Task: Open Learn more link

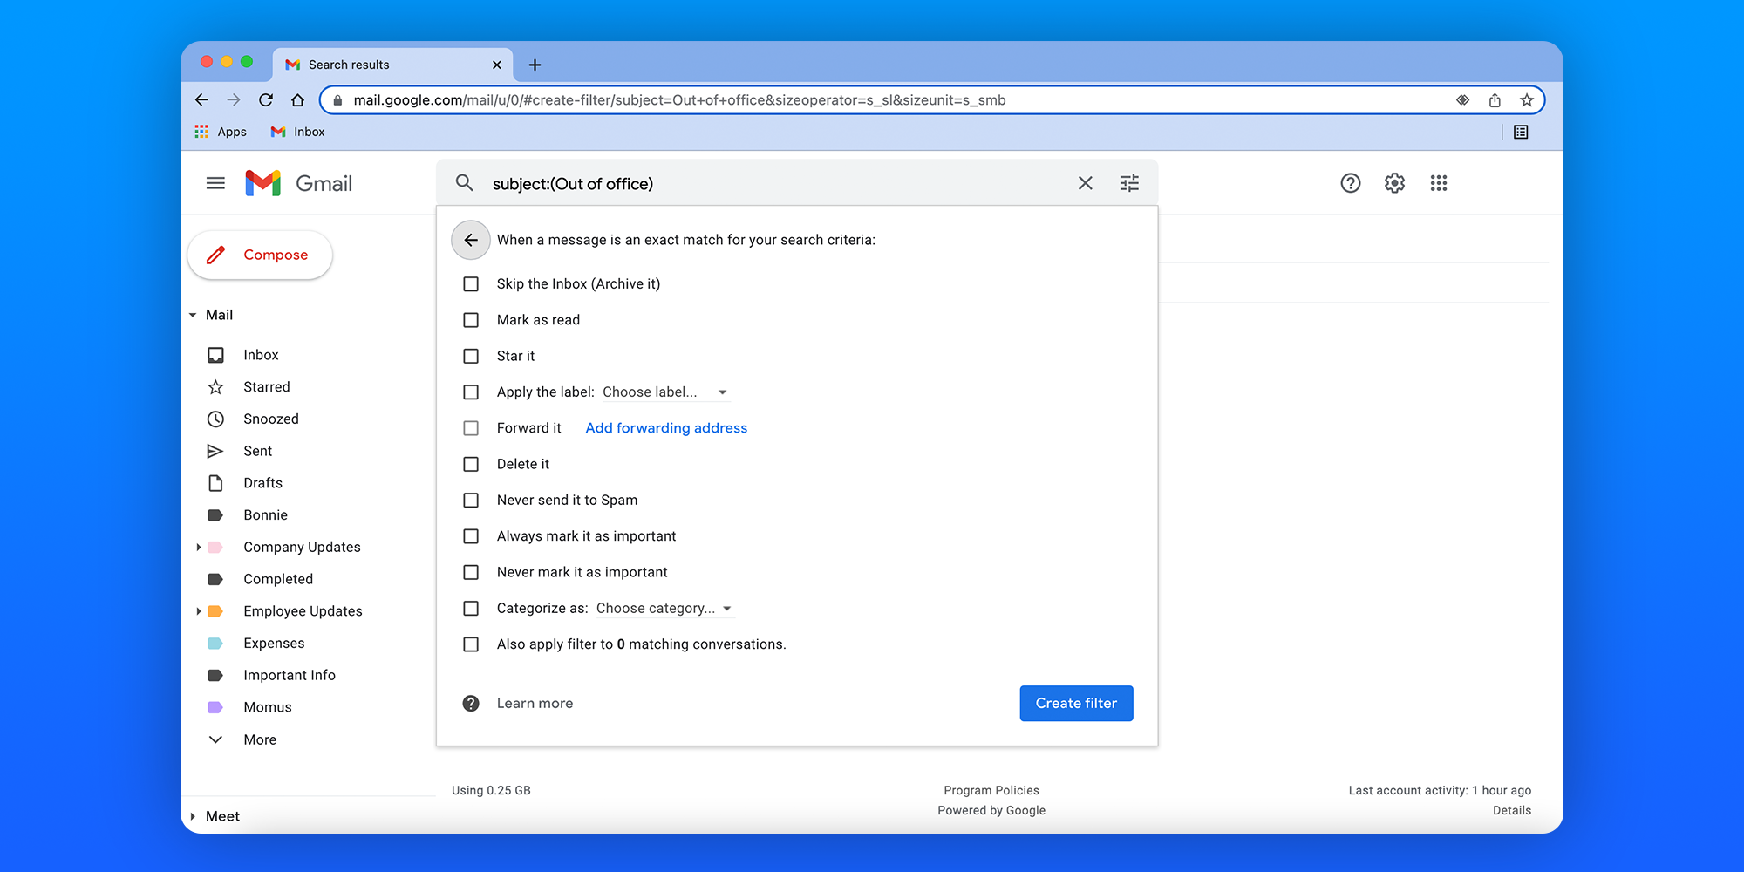Action: (x=535, y=704)
